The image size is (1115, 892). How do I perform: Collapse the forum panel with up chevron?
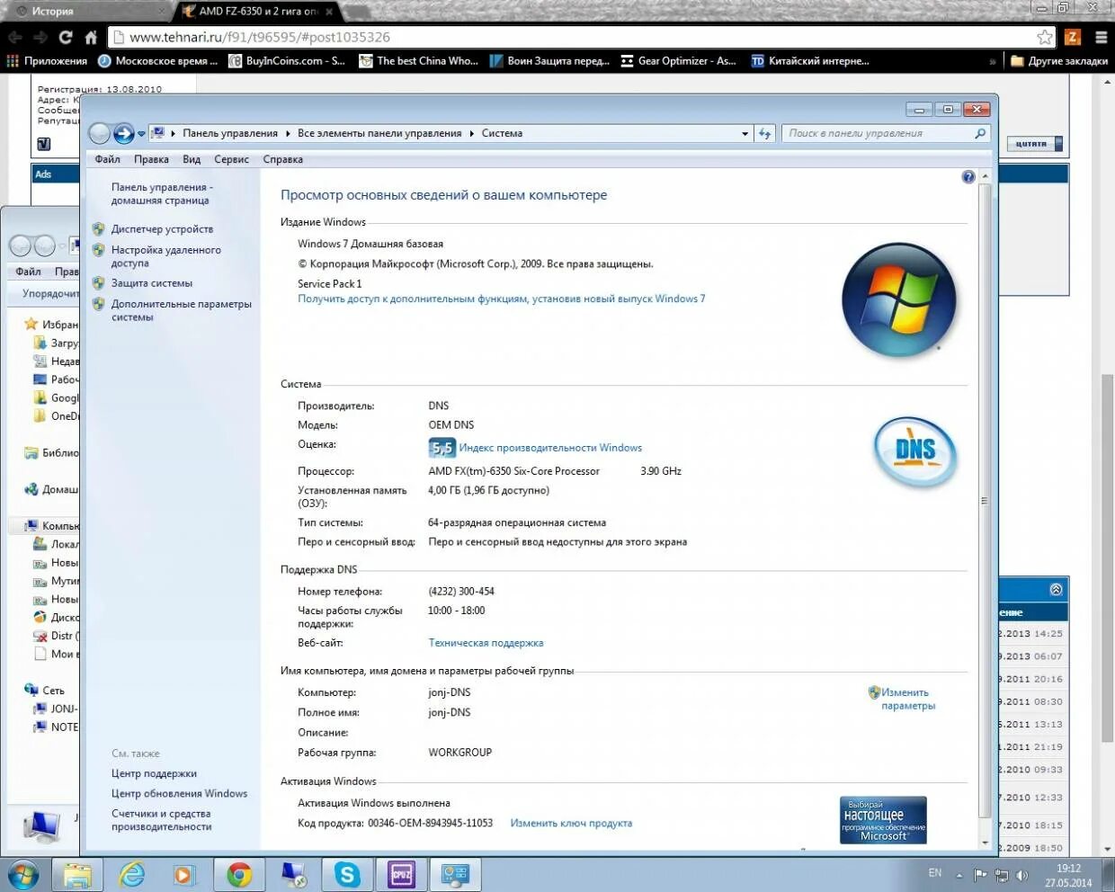(1056, 590)
